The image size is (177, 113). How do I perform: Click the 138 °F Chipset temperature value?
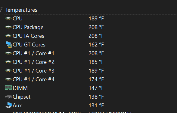[96, 97]
